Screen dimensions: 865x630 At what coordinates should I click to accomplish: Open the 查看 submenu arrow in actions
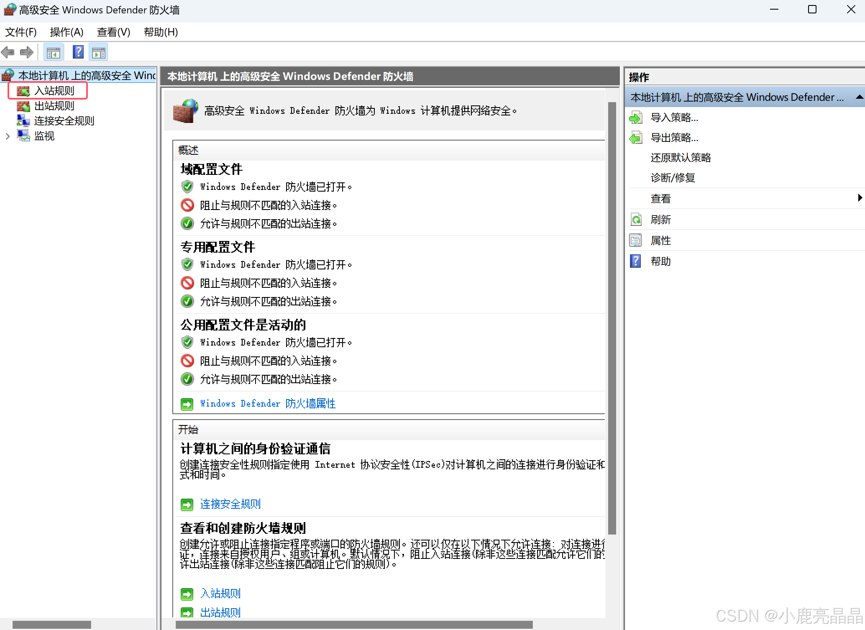point(860,198)
